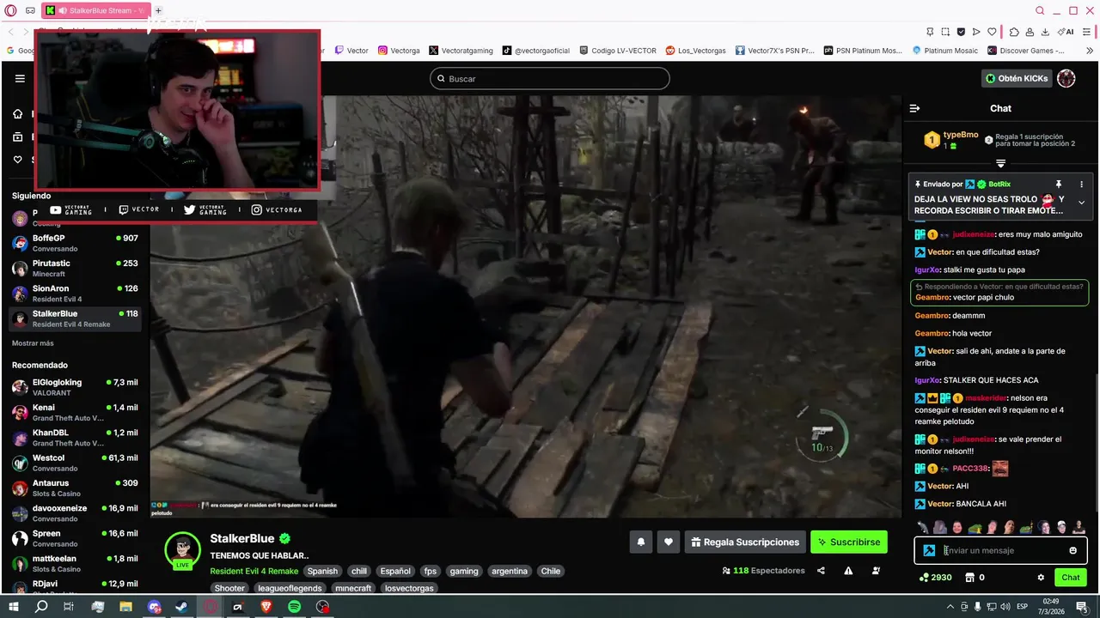
Task: Take a snapshot with browser toolbar icon
Action: coord(946,32)
